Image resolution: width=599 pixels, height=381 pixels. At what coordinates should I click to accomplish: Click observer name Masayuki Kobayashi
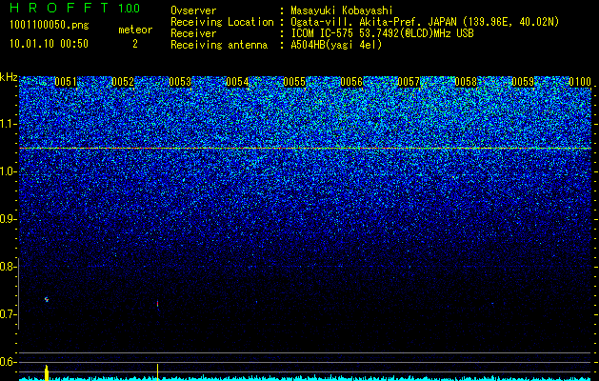point(342,10)
